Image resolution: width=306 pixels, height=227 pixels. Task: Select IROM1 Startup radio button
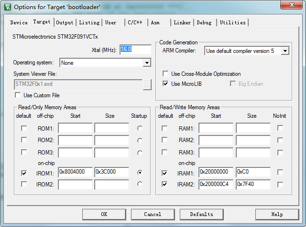click(140, 172)
